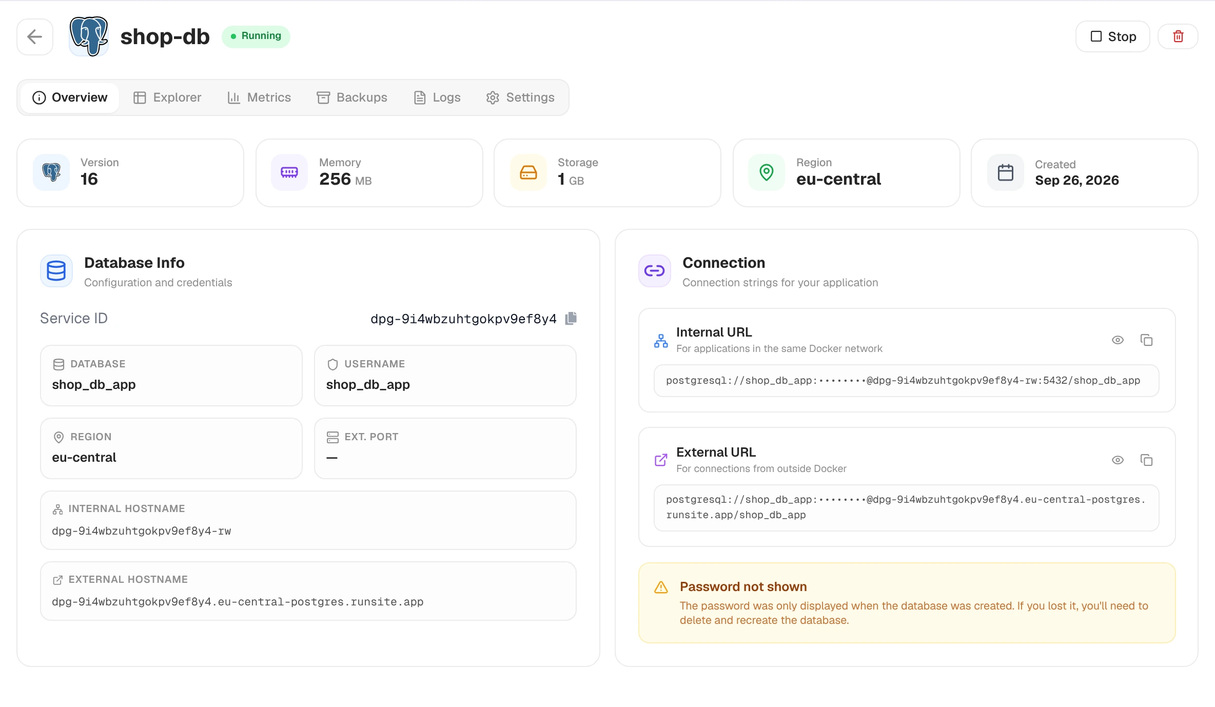1215x707 pixels.
Task: Click the EXT. PORT dash value
Action: coord(332,458)
